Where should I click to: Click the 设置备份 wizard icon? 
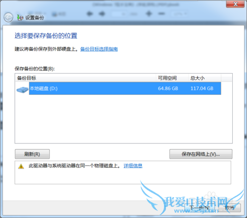point(20,18)
